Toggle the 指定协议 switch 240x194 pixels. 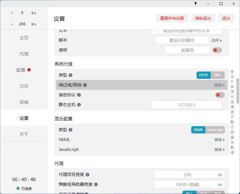(220, 95)
